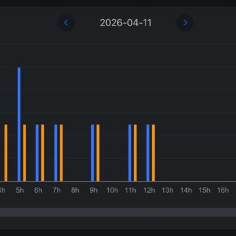Click the 12h axis label
The height and width of the screenshot is (236, 236).
pyautogui.click(x=149, y=190)
